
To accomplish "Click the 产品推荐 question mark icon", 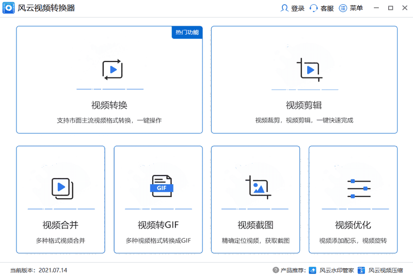I will point(276,270).
